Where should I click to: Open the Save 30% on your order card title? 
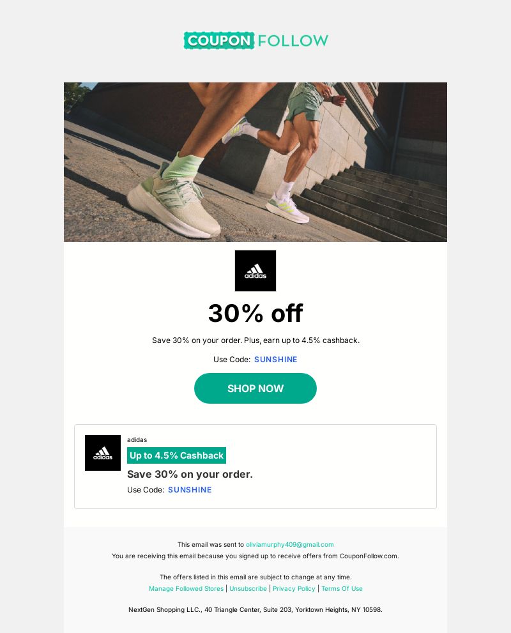tap(190, 474)
